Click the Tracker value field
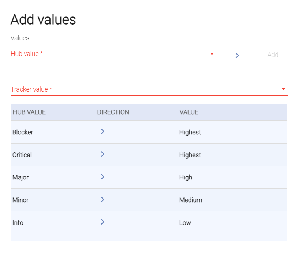Viewport: 298px width, 256px height. tap(143, 89)
